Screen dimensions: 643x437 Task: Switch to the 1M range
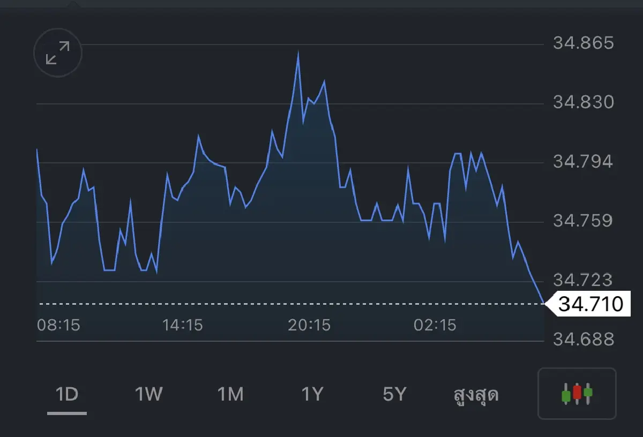tap(230, 395)
